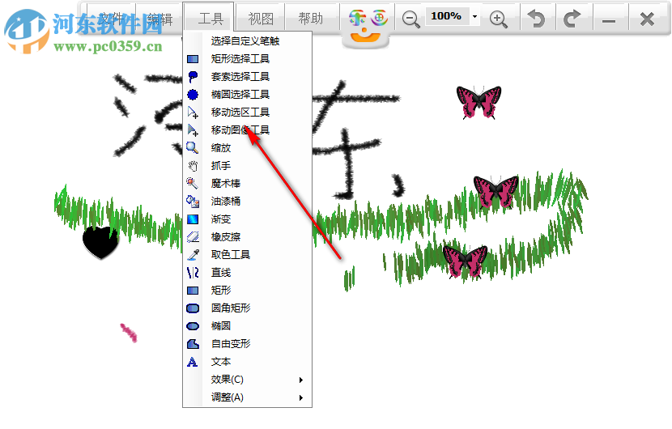Screen dimensions: 672x429
Task: Pick the eyedropper color picker icon
Action: click(x=194, y=255)
